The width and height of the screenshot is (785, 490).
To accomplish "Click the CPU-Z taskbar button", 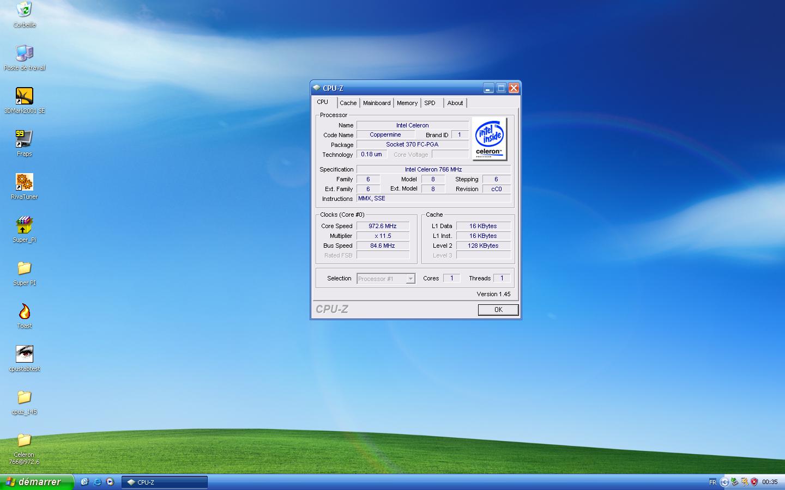I will pyautogui.click(x=164, y=482).
